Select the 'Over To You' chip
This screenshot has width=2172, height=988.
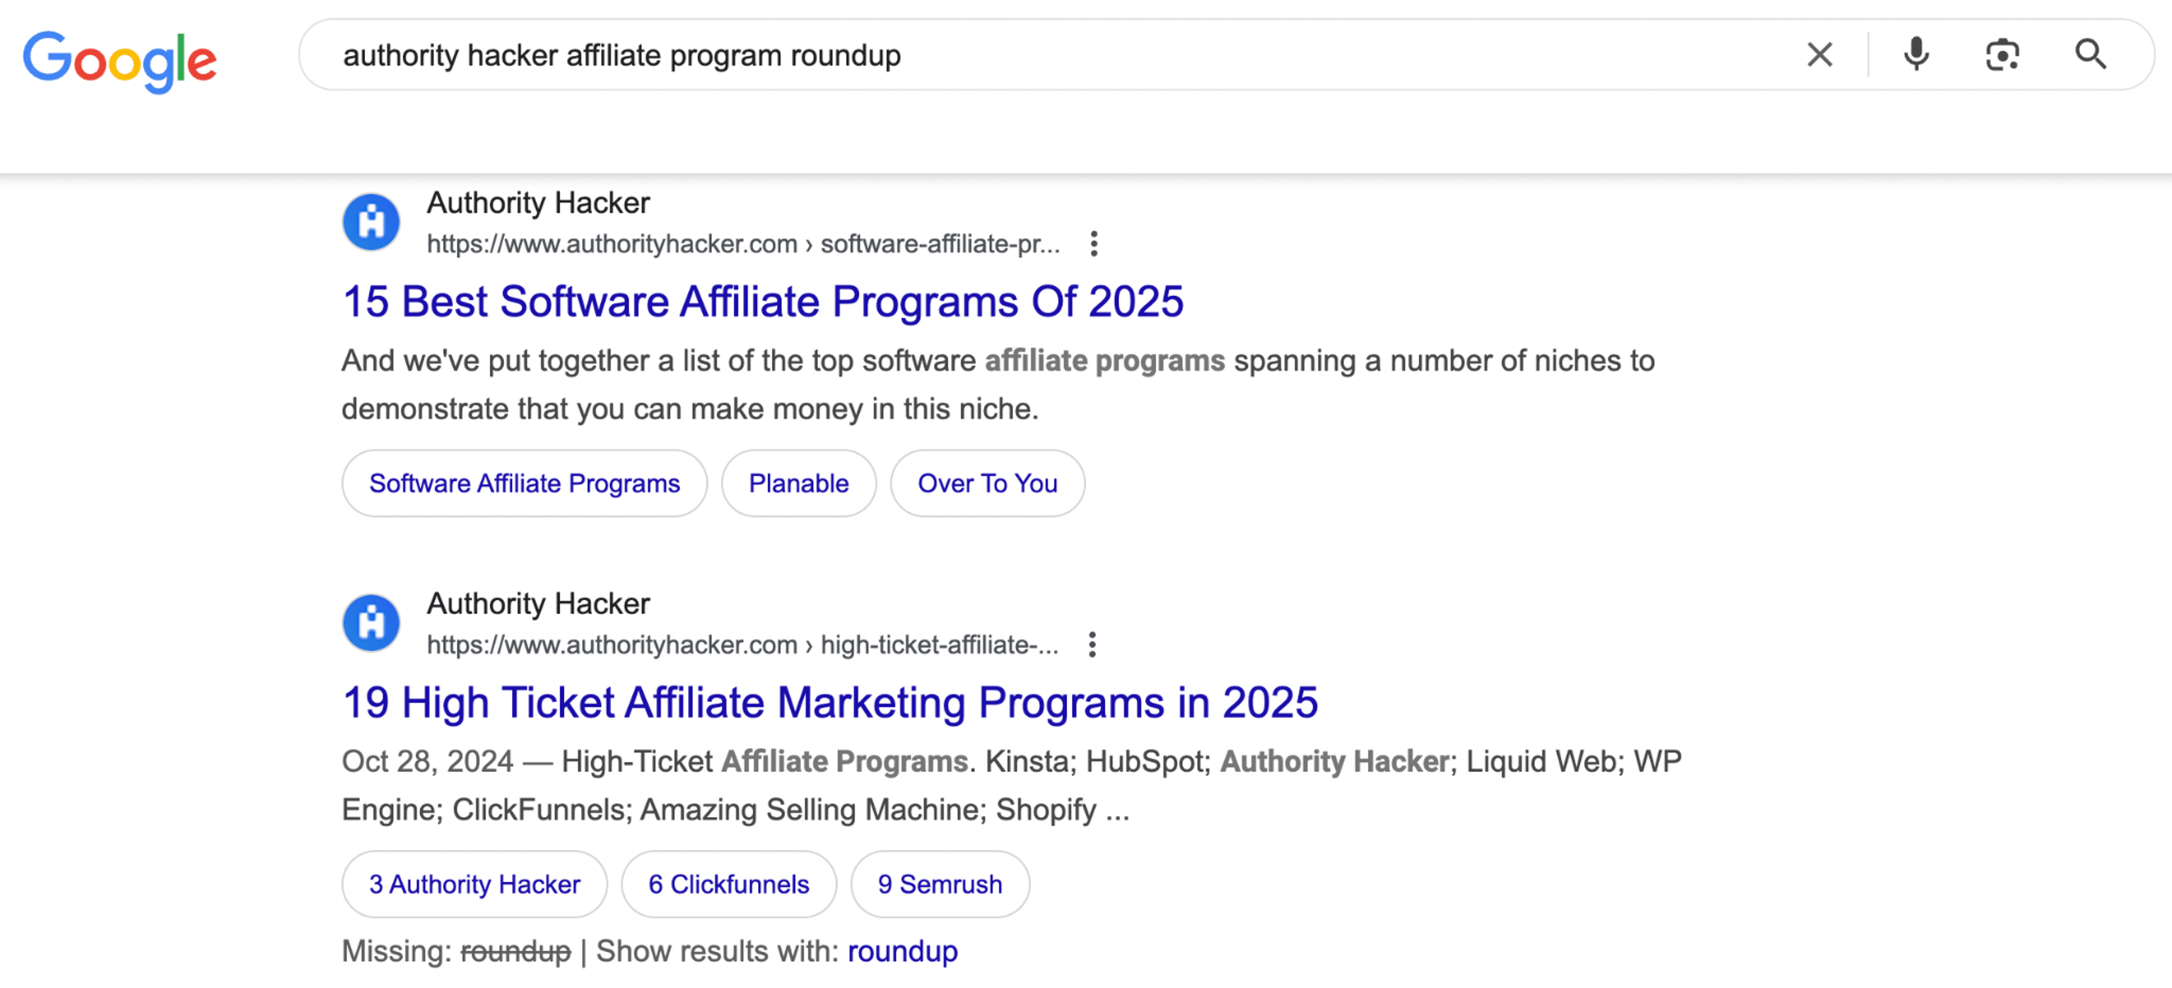(987, 483)
